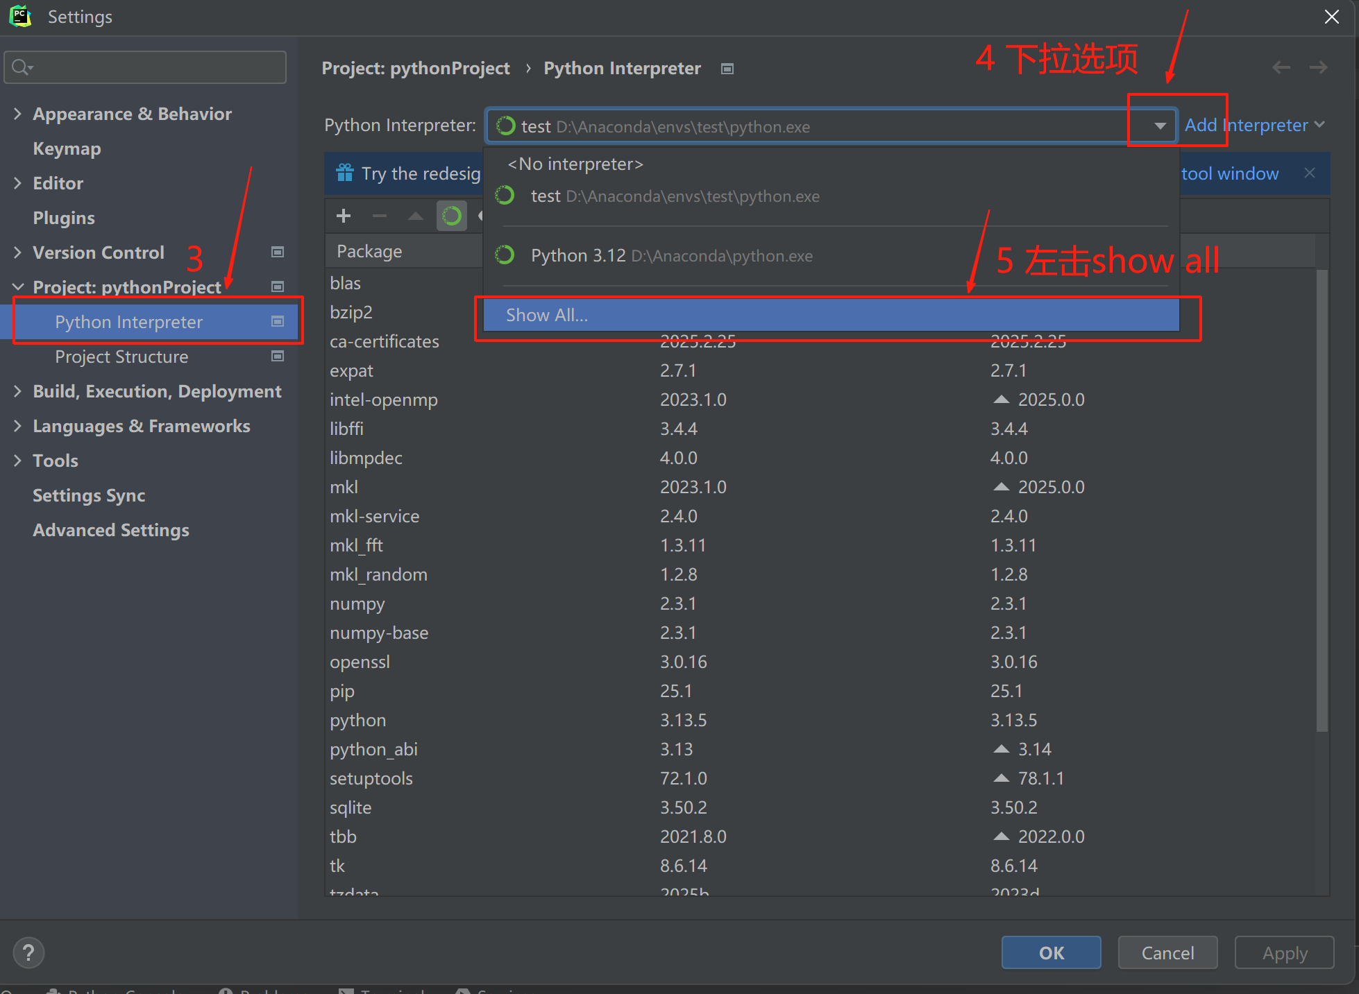Click the OK button
1359x994 pixels.
click(1051, 952)
